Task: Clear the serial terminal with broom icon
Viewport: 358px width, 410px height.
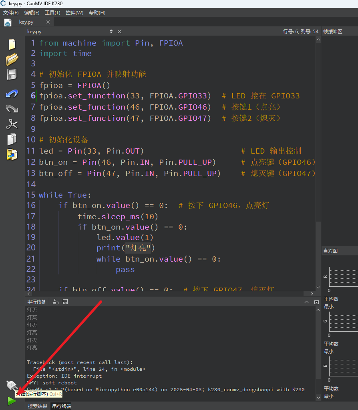Action: [56, 302]
